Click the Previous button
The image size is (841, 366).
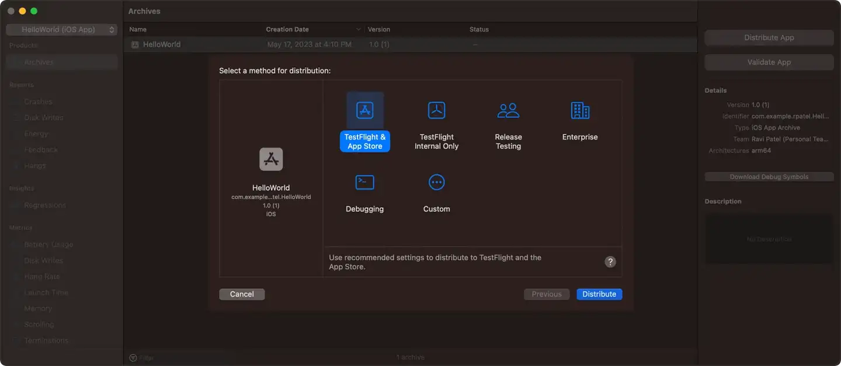pyautogui.click(x=547, y=294)
